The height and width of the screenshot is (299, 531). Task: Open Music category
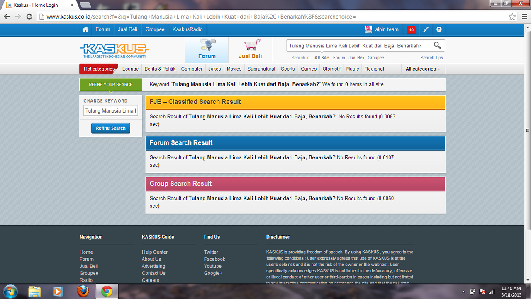(x=353, y=69)
